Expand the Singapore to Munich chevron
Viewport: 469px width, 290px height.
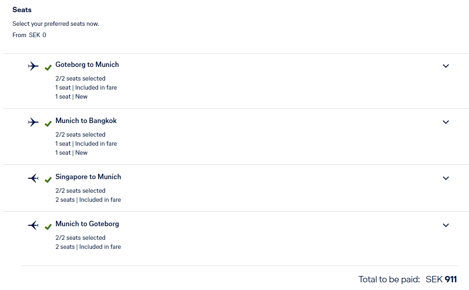pos(446,178)
